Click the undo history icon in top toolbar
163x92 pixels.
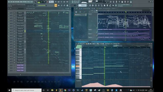(x=111, y=2)
